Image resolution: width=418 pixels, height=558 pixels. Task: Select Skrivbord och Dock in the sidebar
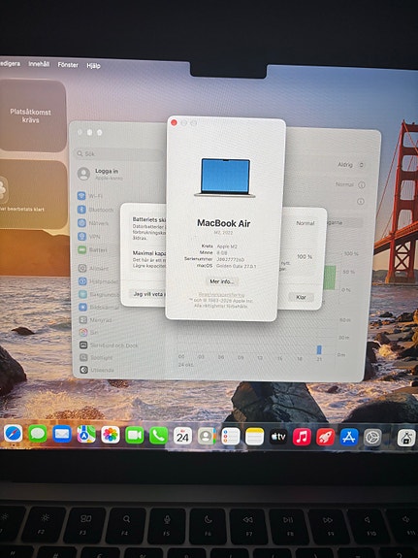click(109, 345)
